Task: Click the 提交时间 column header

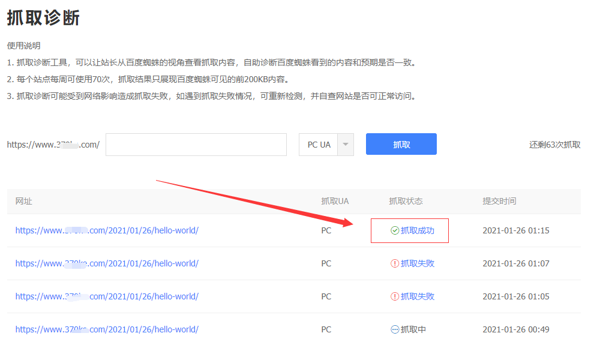Action: point(499,201)
